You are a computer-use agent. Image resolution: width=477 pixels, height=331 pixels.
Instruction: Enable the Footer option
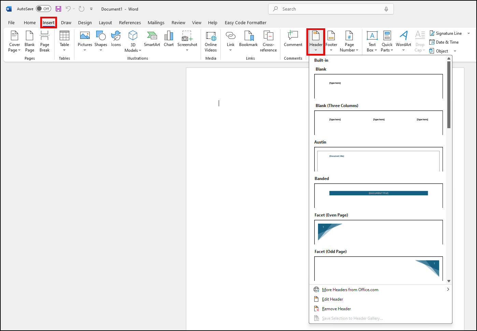(x=331, y=41)
